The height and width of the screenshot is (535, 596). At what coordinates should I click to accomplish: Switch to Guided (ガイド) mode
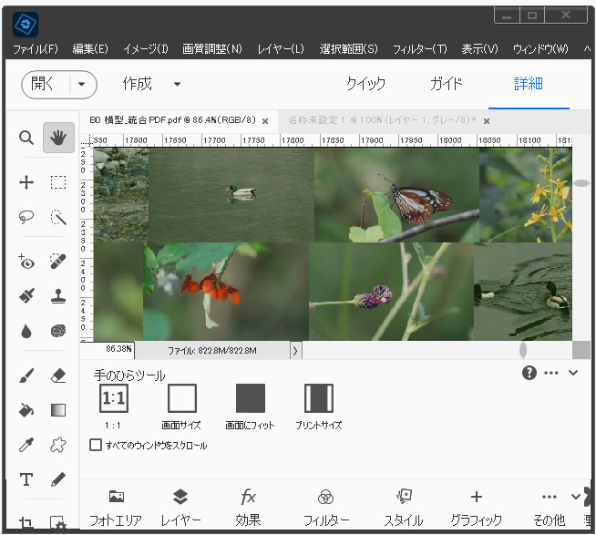click(x=447, y=84)
